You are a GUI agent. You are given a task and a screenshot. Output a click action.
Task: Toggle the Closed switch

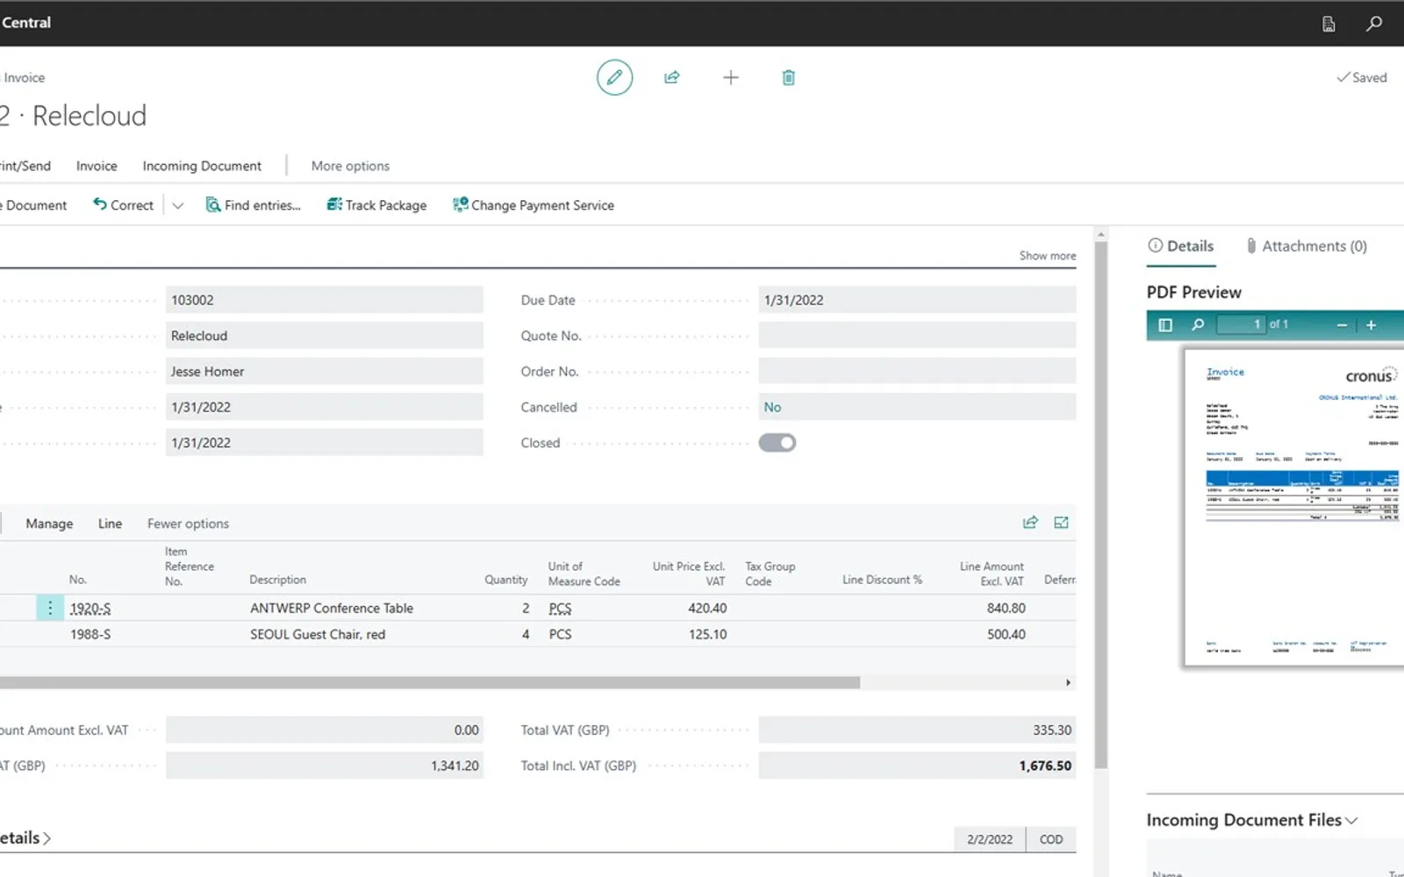click(777, 443)
